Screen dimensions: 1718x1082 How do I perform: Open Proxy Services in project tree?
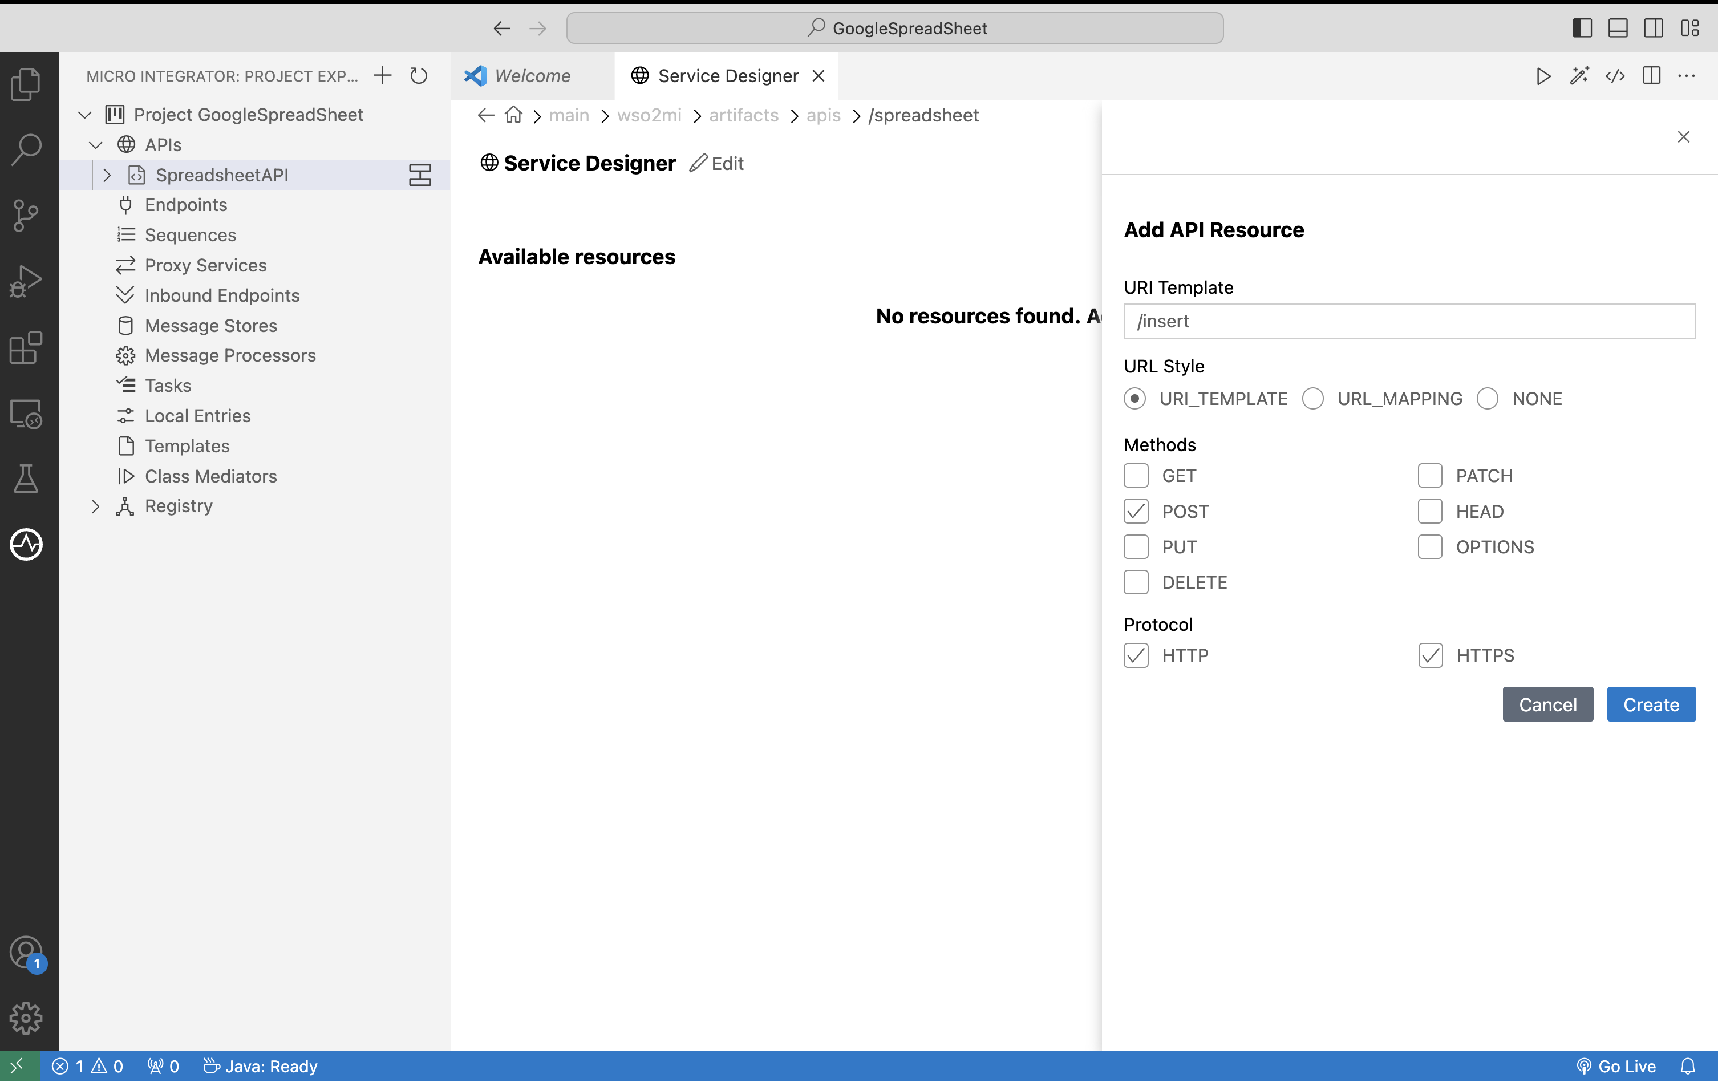[x=205, y=265]
